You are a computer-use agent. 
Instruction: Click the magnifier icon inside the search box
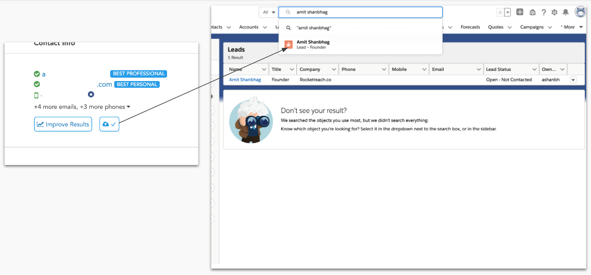(288, 12)
